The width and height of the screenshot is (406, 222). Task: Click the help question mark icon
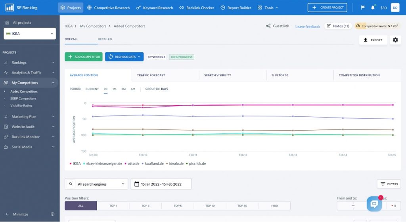pos(53,214)
